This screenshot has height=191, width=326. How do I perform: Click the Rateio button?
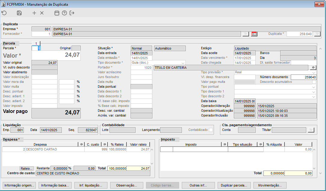pos(26,168)
